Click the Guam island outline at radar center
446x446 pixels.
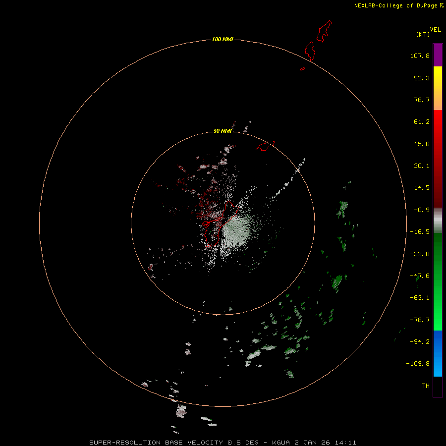221,223
